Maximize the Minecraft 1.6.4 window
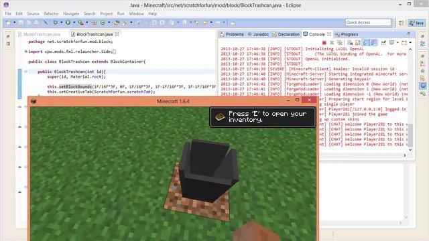Viewport: 429px width, 241px height. click(297, 100)
